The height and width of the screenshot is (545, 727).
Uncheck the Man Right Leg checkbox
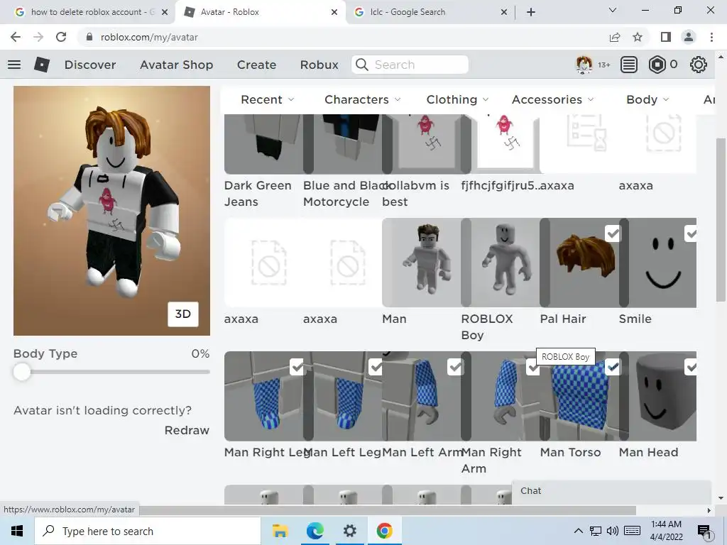tap(297, 367)
